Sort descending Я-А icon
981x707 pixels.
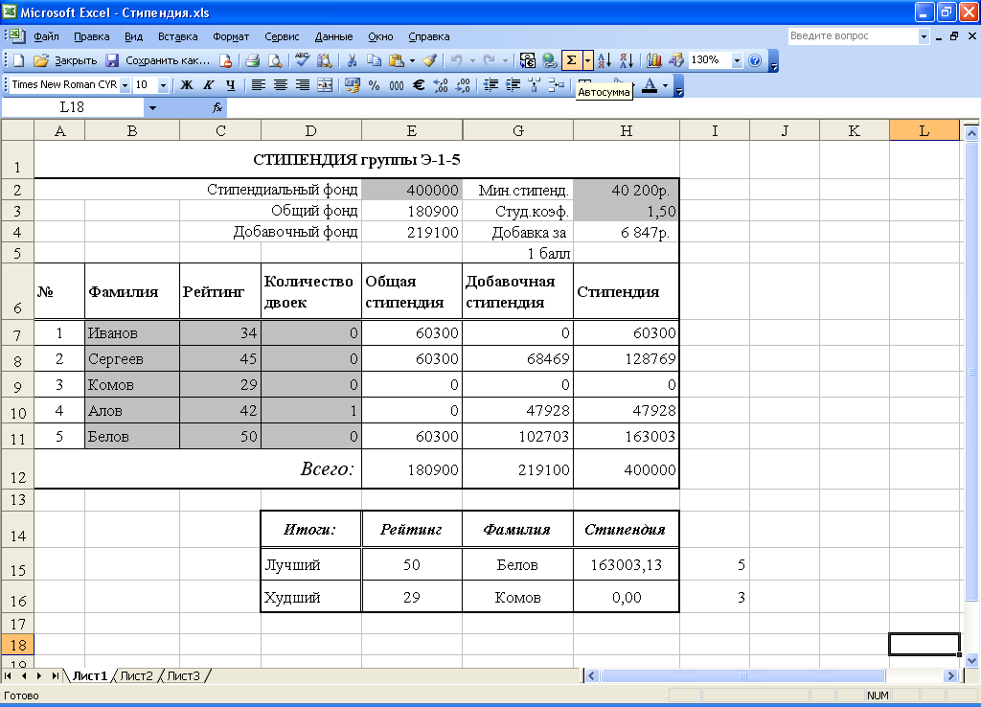click(x=627, y=60)
